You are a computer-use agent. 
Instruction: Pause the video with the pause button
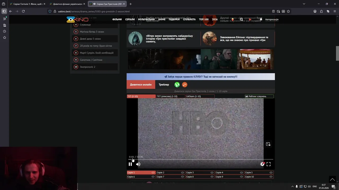coord(130,164)
